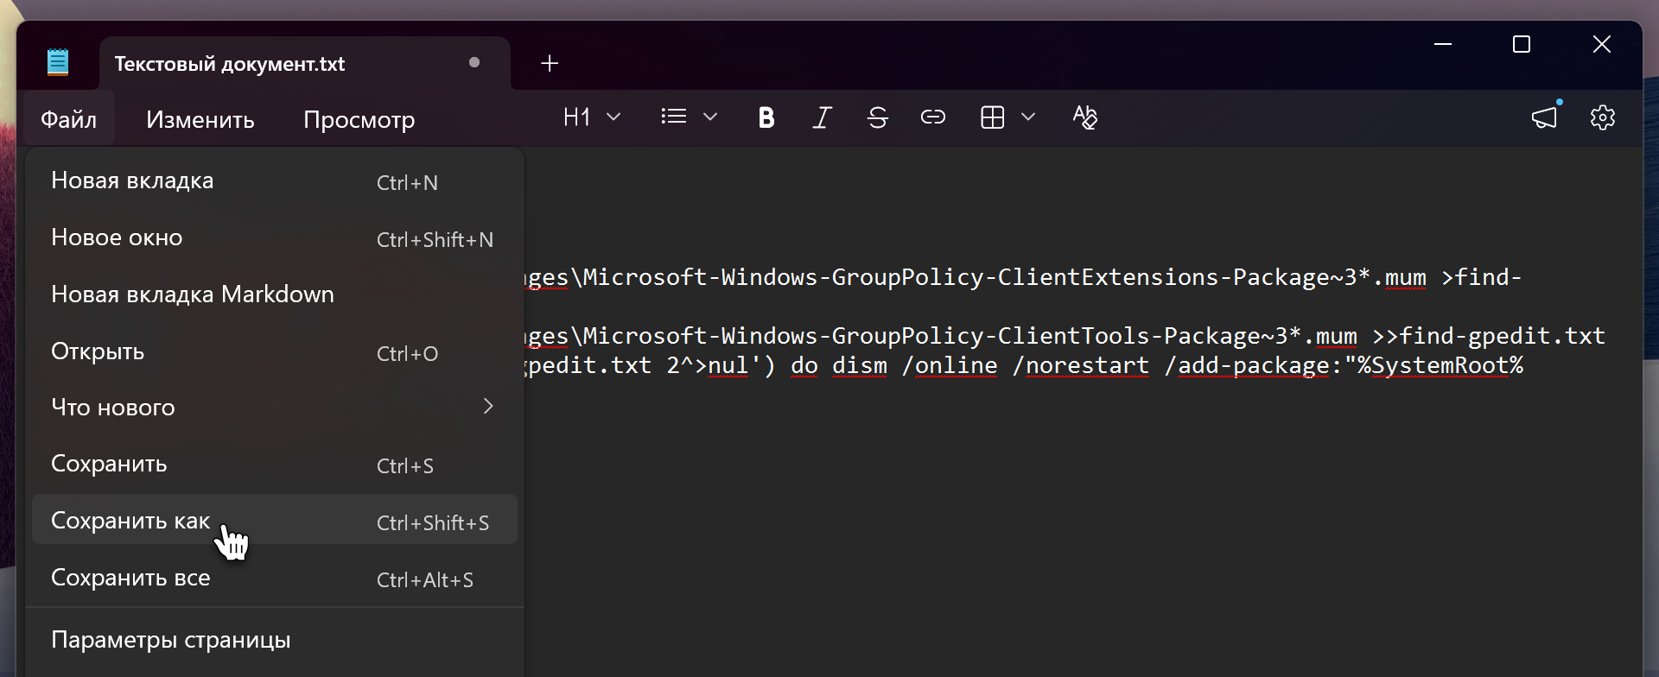Screen dimensions: 1659x677
Task: Insert a link using the link icon
Action: pyautogui.click(x=932, y=117)
